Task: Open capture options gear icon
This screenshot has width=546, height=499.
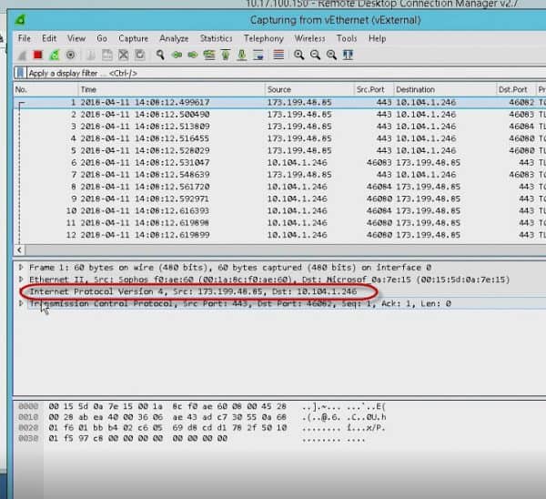Action: point(69,55)
